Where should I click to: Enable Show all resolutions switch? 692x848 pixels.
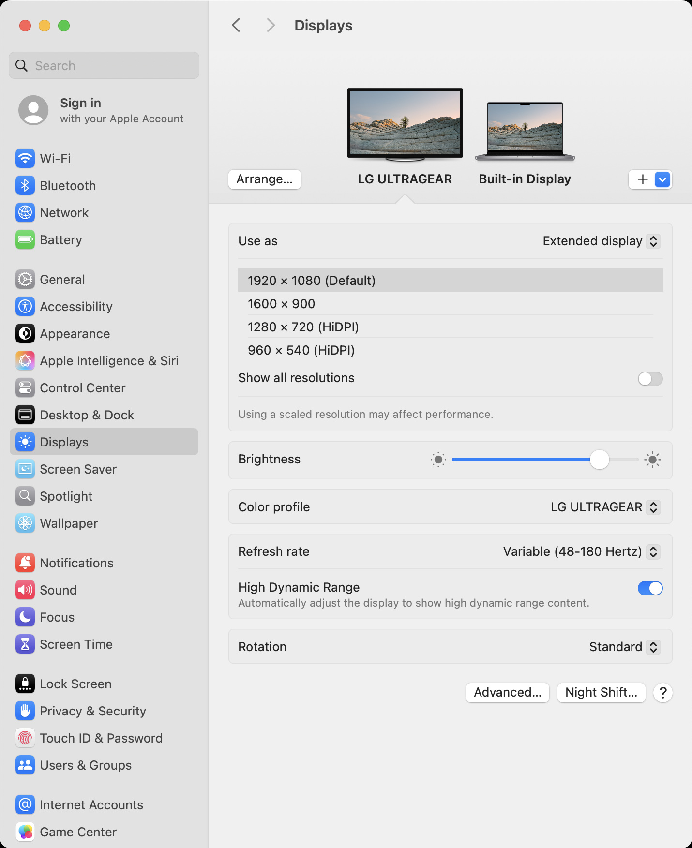click(x=650, y=378)
